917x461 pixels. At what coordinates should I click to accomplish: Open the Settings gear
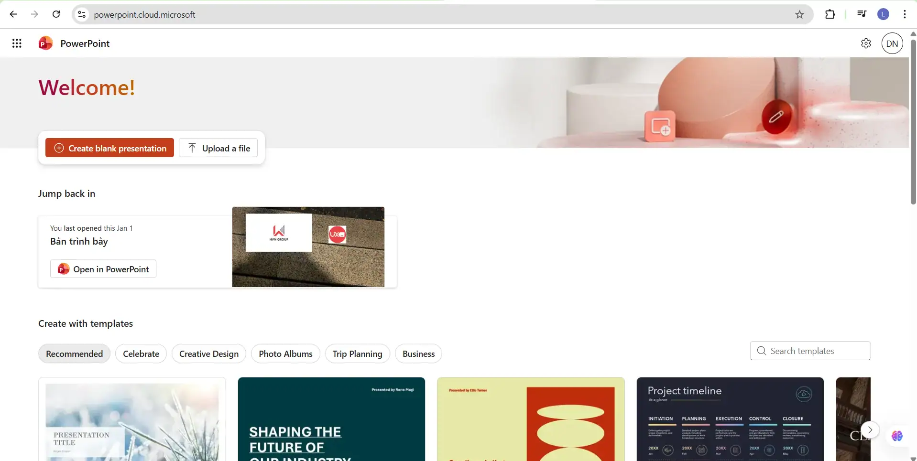pyautogui.click(x=866, y=43)
